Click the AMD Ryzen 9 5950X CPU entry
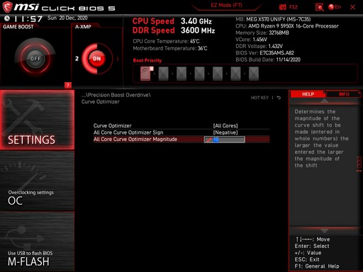 (287, 26)
